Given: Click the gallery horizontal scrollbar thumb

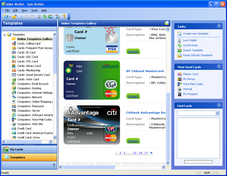Looking at the screenshot, I should point(89,167).
